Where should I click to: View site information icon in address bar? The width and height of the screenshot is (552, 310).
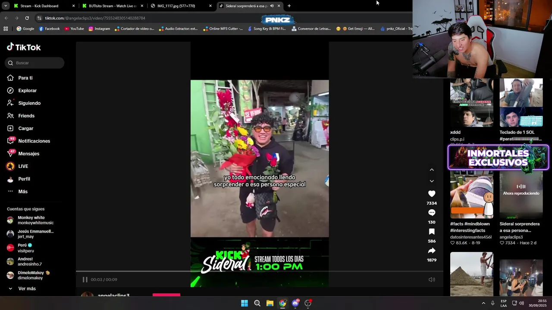click(x=39, y=18)
